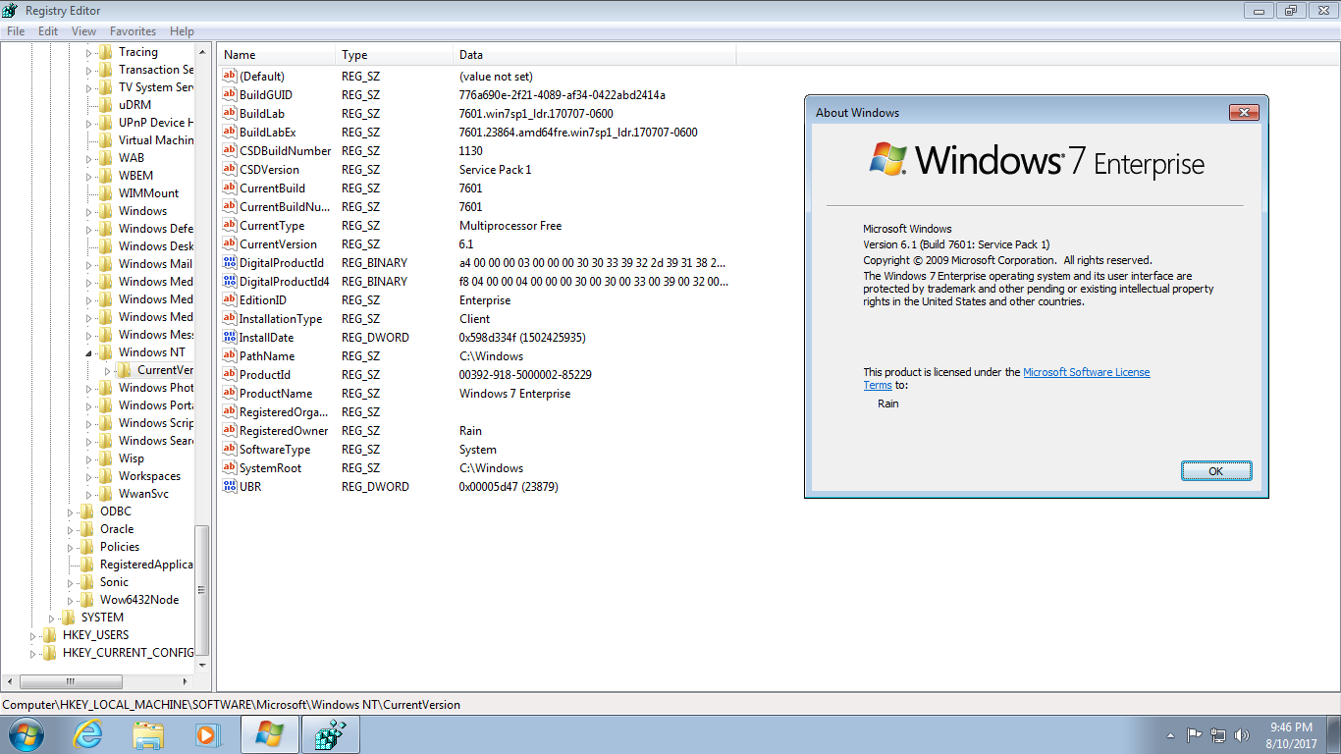
Task: Click OK in About Windows dialog
Action: click(1216, 471)
